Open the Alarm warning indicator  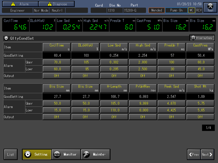pos(19,4)
